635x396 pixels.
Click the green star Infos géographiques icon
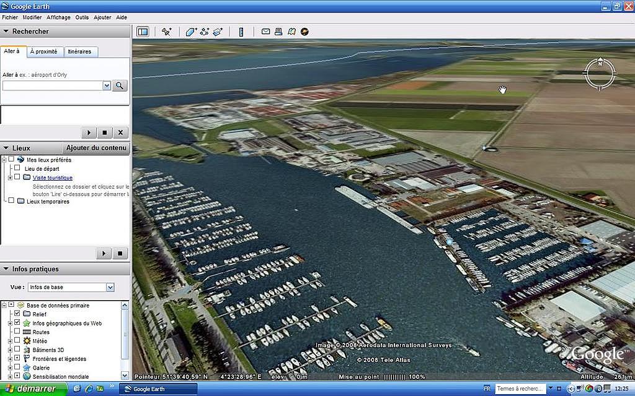pyautogui.click(x=27, y=323)
